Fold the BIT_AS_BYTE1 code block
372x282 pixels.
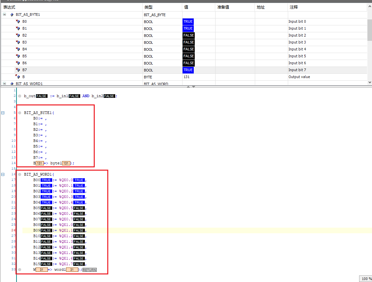pos(3,113)
